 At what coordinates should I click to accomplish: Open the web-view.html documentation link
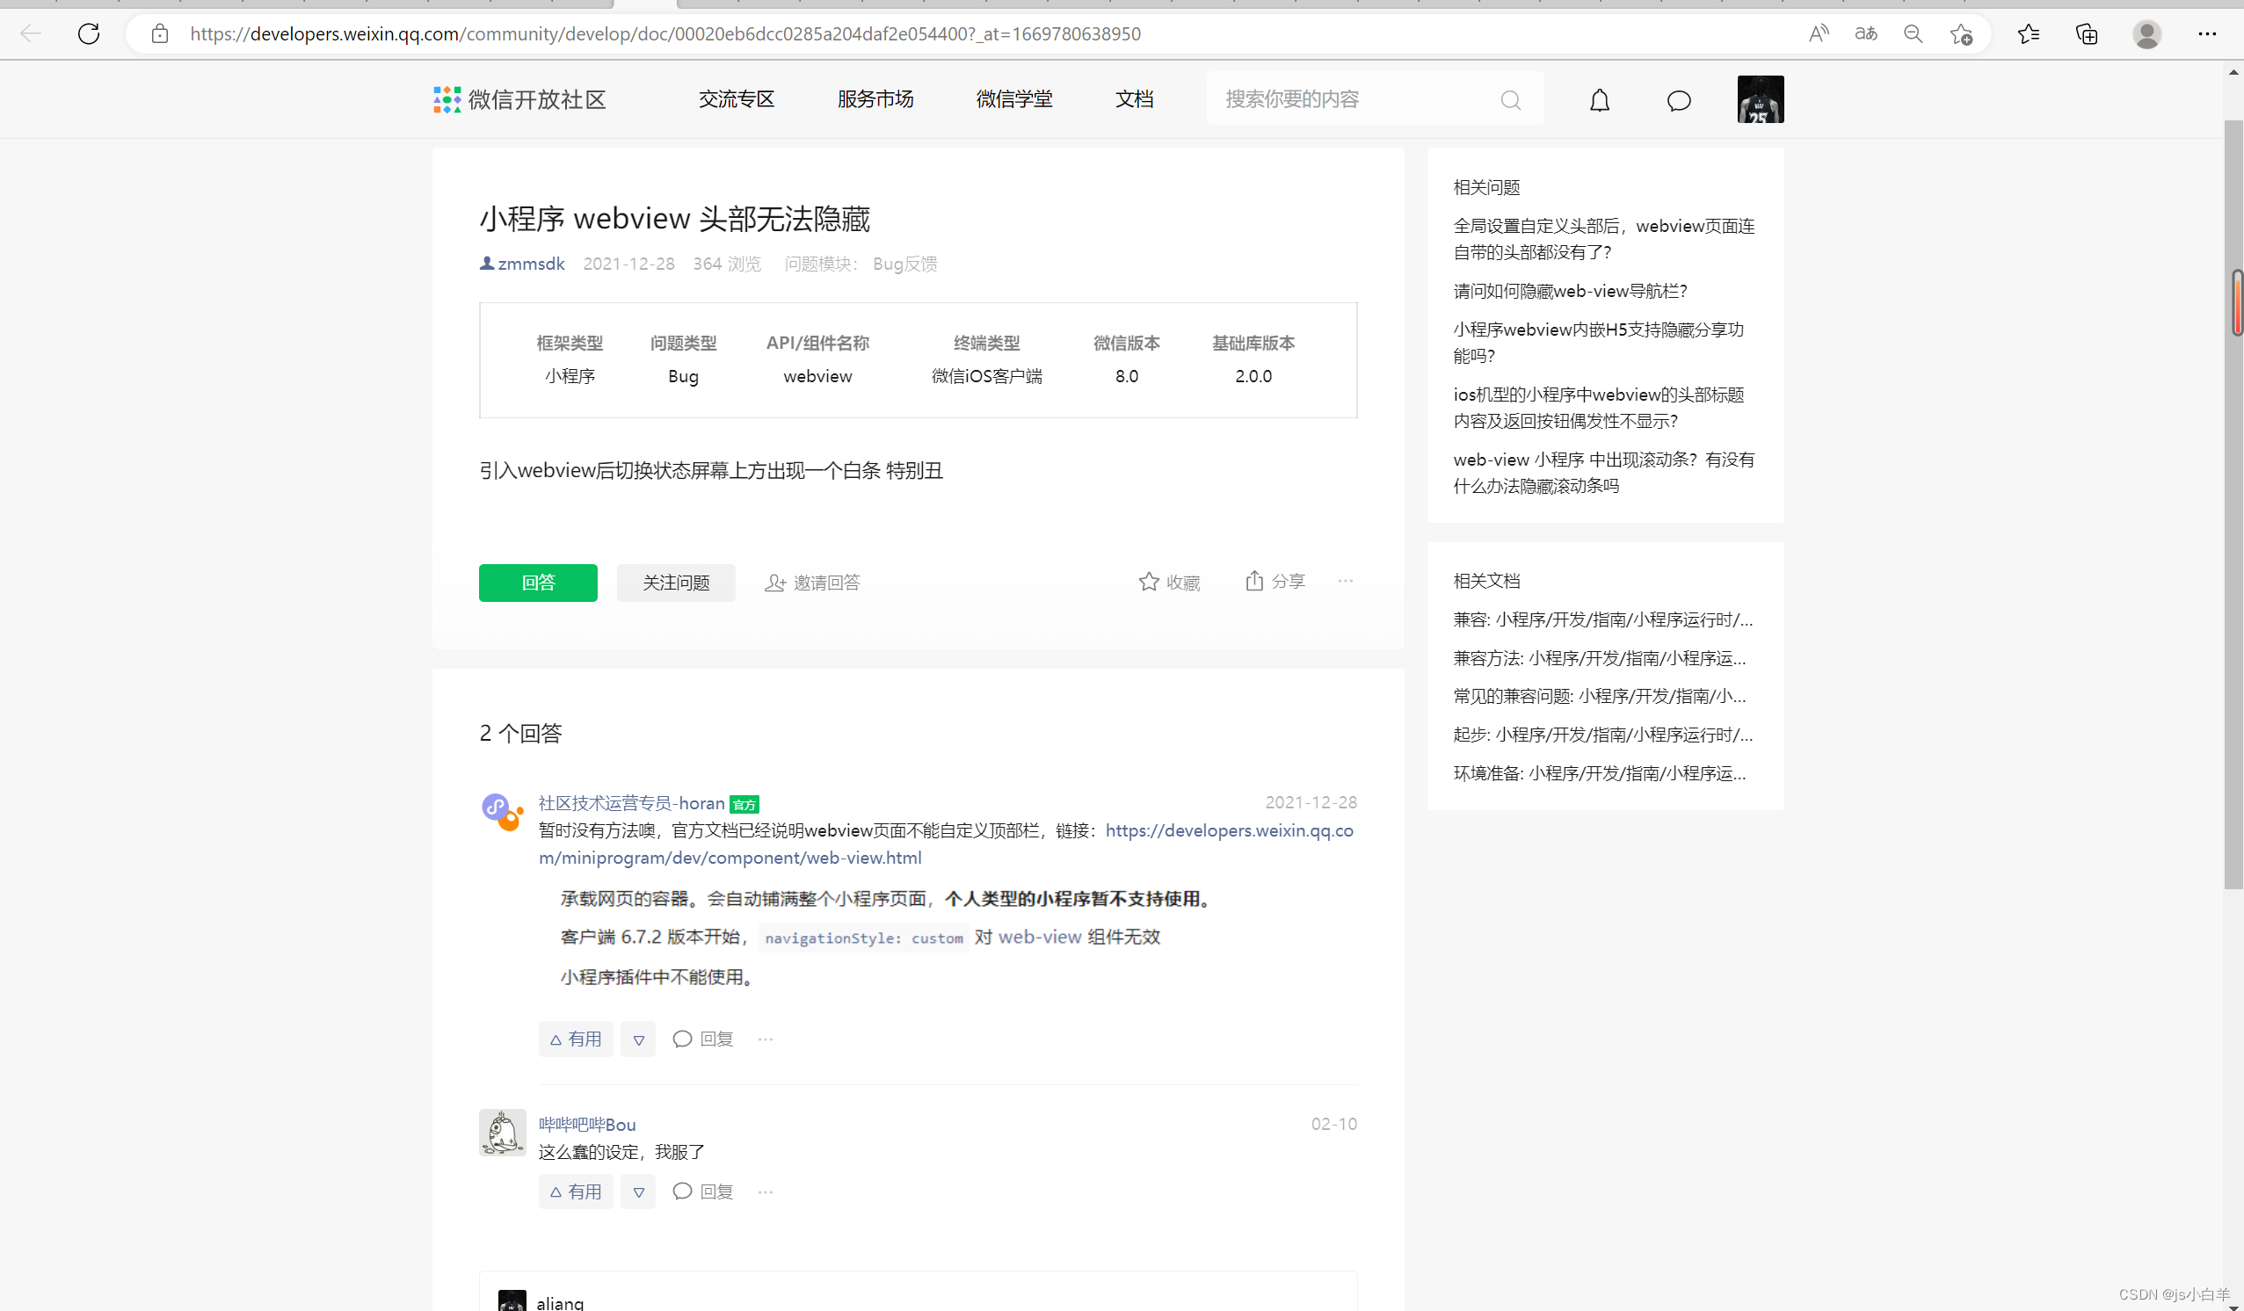coord(730,857)
